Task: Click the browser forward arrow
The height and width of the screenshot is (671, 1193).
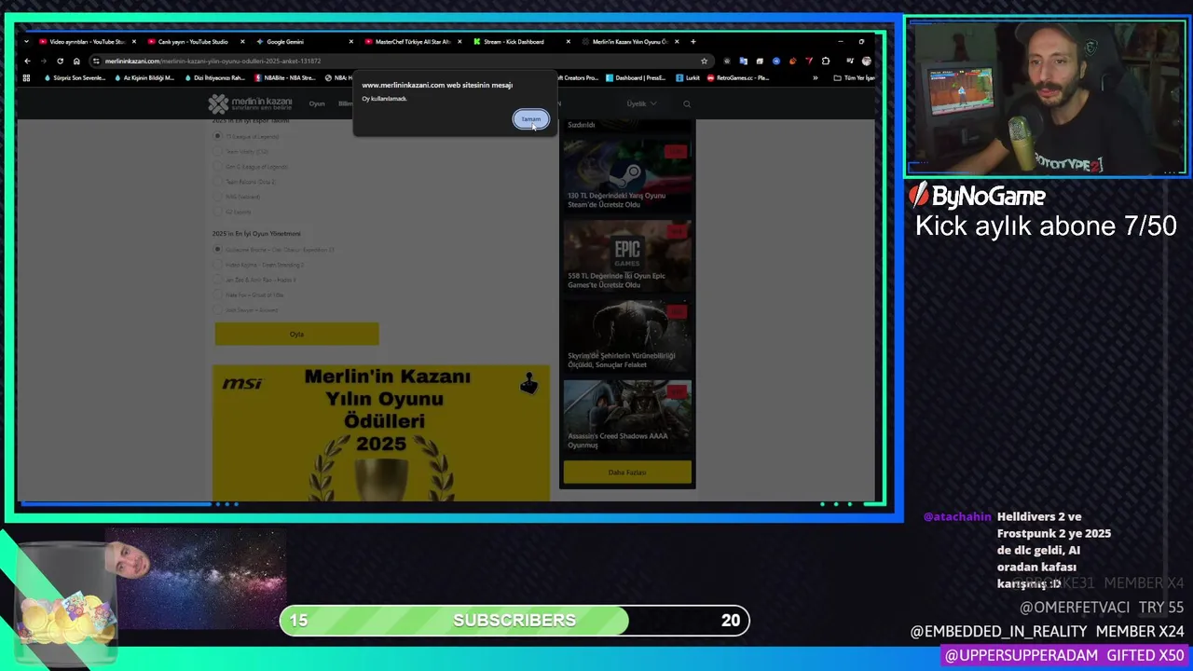Action: [43, 62]
